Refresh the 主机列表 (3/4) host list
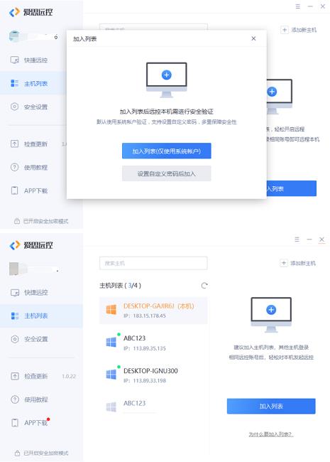This screenshot has height=462, width=330. (x=204, y=285)
